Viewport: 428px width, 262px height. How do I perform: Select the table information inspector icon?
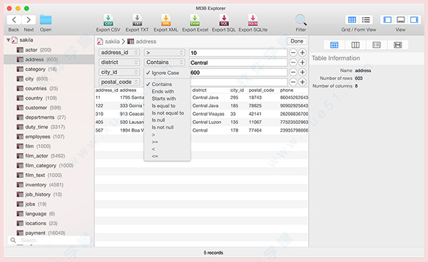click(x=334, y=45)
